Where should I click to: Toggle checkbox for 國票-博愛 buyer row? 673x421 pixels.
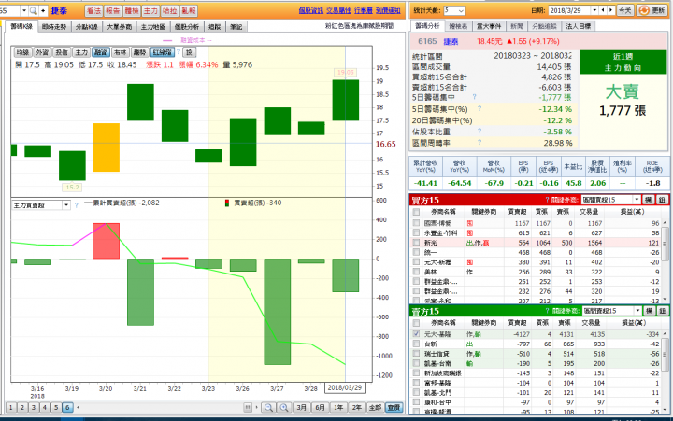tap(416, 223)
